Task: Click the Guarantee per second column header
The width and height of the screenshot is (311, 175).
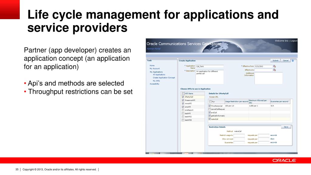Action: [x=280, y=101]
